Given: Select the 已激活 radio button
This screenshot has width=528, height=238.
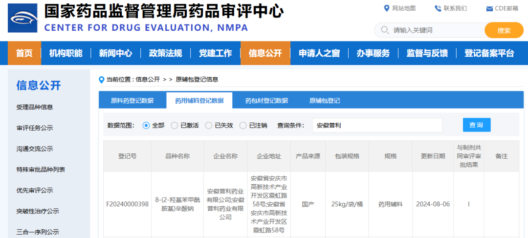Looking at the screenshot, I should (x=174, y=126).
